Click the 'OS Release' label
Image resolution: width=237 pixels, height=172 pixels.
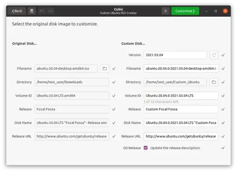pyautogui.click(x=132, y=148)
